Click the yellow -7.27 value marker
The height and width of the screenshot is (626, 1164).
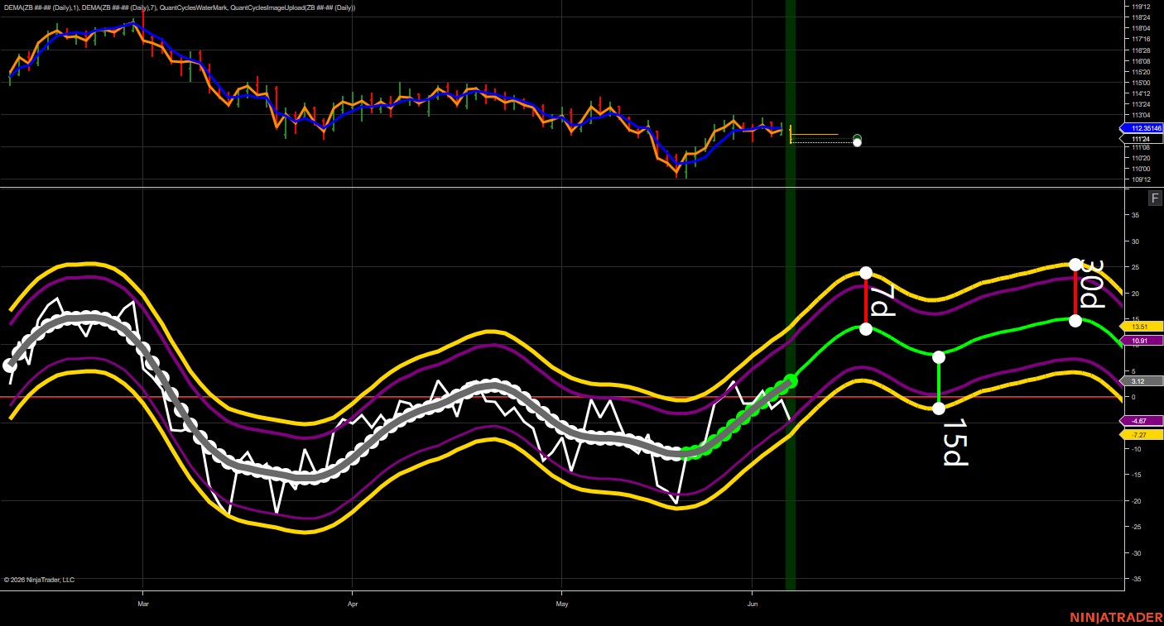pos(1142,435)
